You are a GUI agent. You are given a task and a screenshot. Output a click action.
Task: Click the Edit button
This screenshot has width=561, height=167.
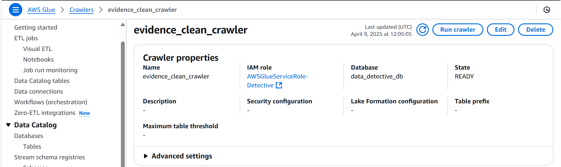501,30
